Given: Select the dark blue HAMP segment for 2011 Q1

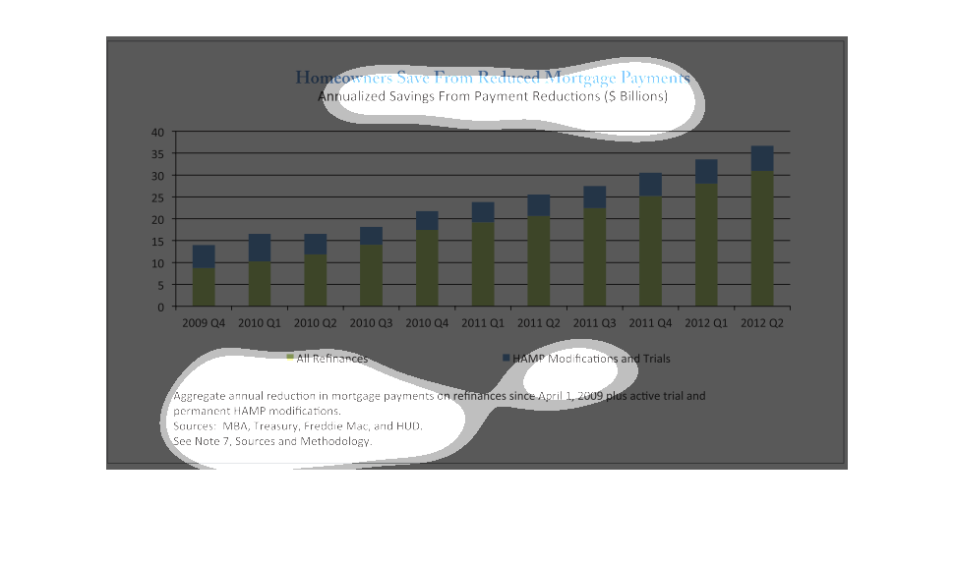Looking at the screenshot, I should tap(483, 212).
